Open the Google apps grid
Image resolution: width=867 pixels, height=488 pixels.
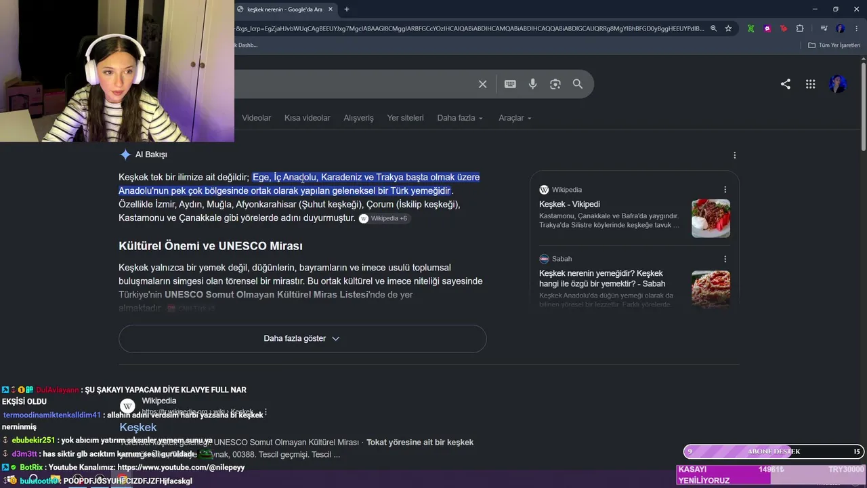(810, 84)
